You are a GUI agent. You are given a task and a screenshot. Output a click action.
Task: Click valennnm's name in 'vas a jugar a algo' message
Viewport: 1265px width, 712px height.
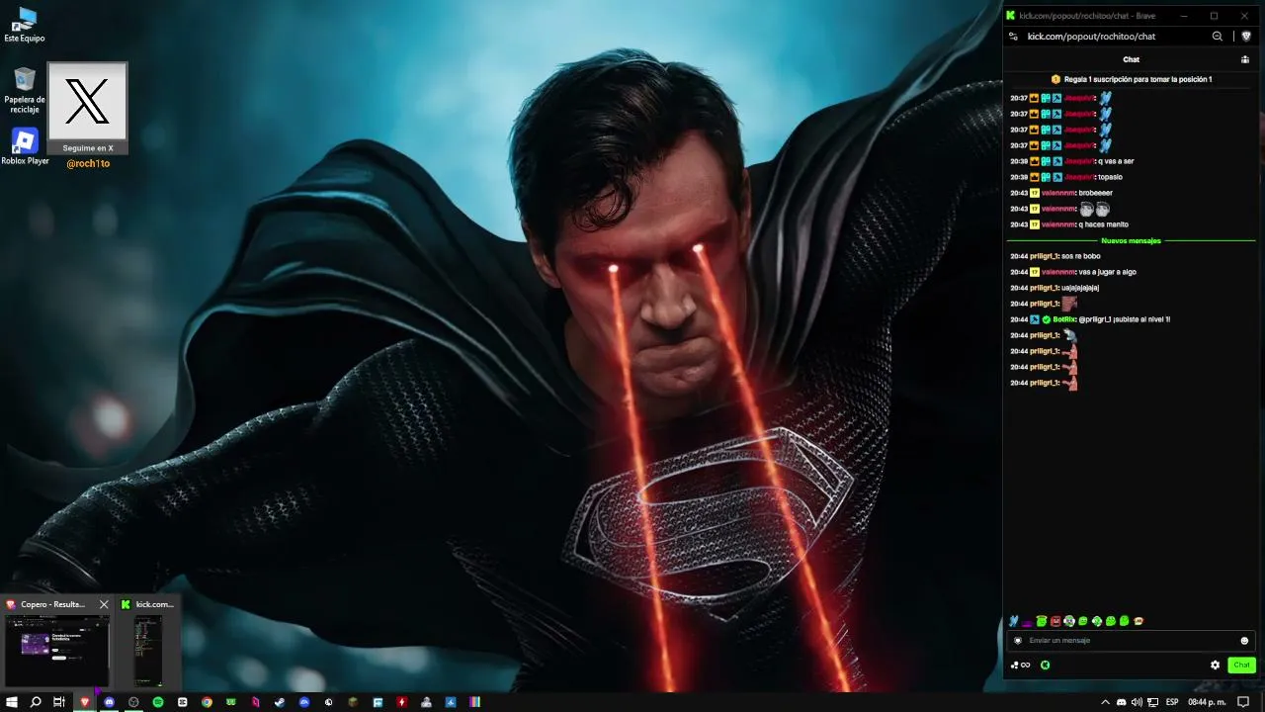1058,272
